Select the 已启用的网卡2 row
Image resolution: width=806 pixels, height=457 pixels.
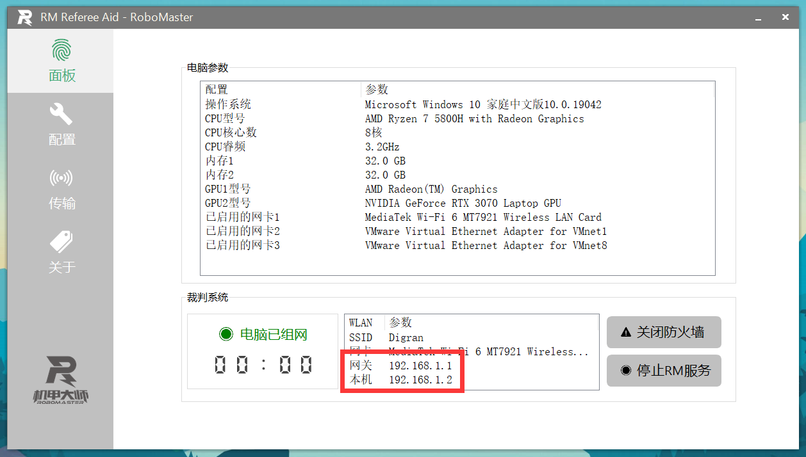point(457,231)
